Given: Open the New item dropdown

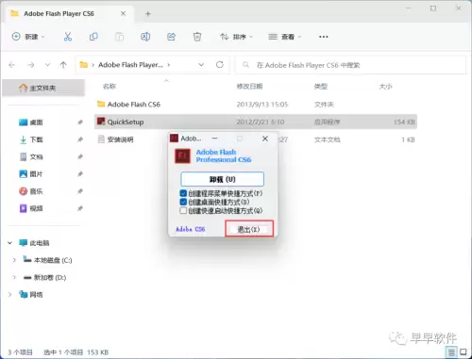Looking at the screenshot, I should coord(28,37).
